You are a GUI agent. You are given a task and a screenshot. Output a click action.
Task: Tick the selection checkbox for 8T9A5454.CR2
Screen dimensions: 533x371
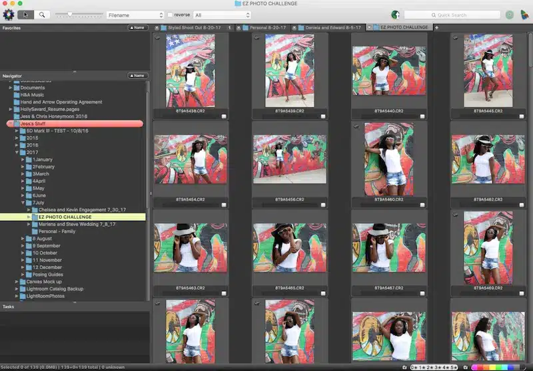(224, 205)
